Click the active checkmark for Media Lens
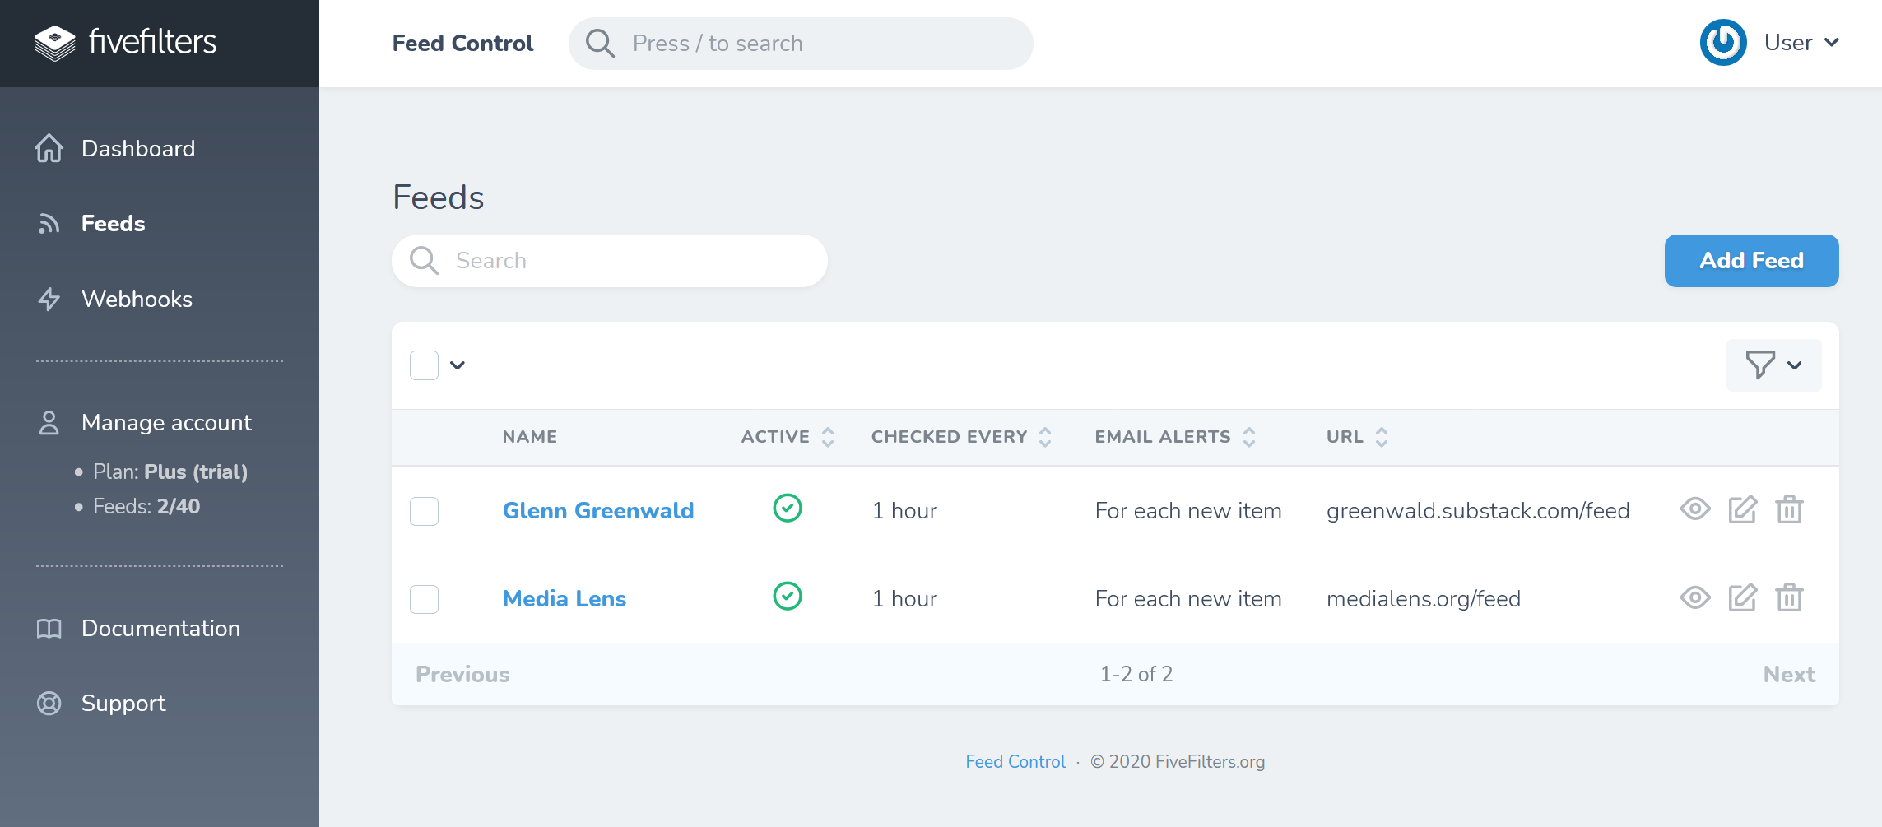 tap(788, 597)
